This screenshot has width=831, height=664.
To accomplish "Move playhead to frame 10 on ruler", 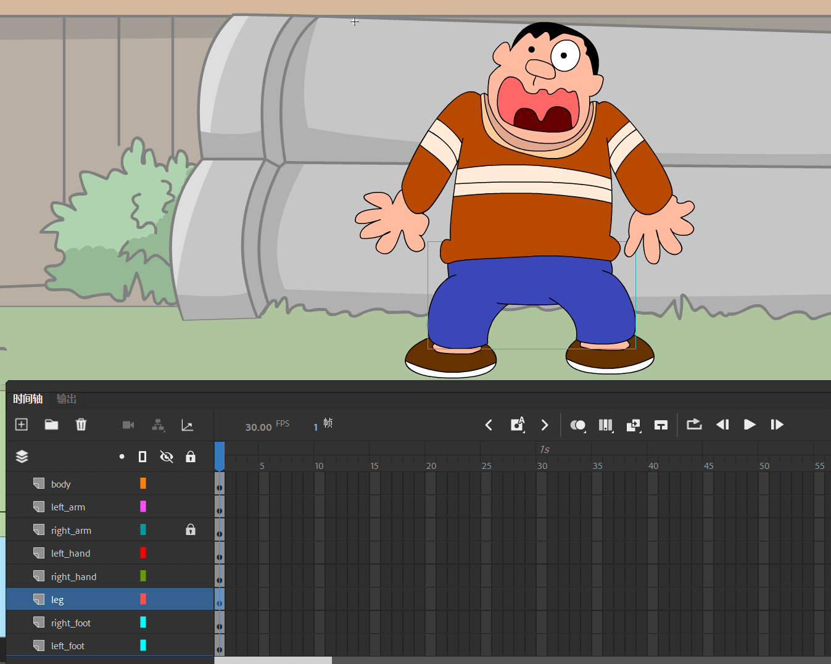I will pyautogui.click(x=320, y=465).
